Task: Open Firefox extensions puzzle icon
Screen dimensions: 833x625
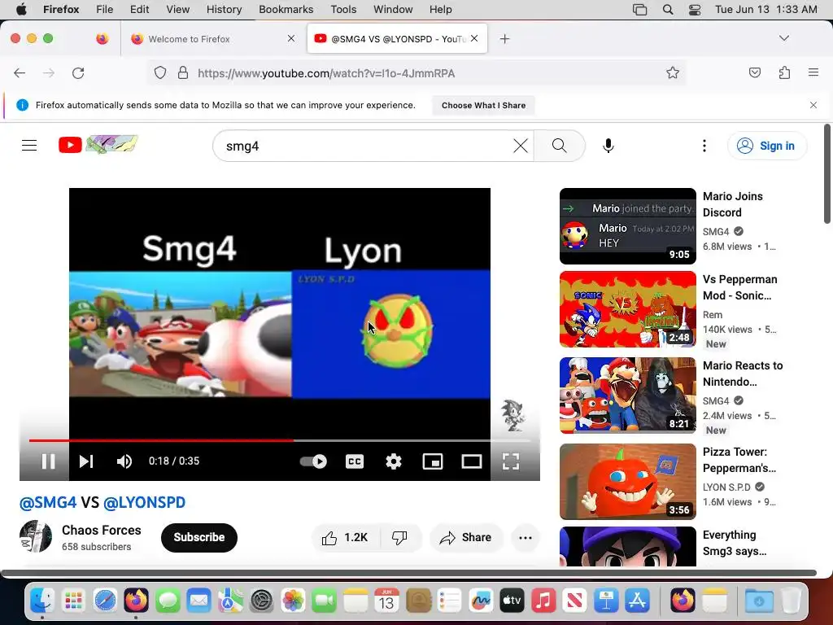Action: (x=784, y=72)
